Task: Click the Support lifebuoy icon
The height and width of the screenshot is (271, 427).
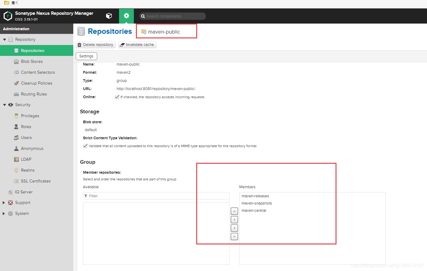Action: pyautogui.click(x=11, y=203)
